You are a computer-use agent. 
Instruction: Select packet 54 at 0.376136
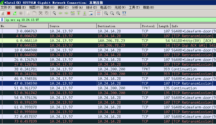pyautogui.click(x=108, y=98)
